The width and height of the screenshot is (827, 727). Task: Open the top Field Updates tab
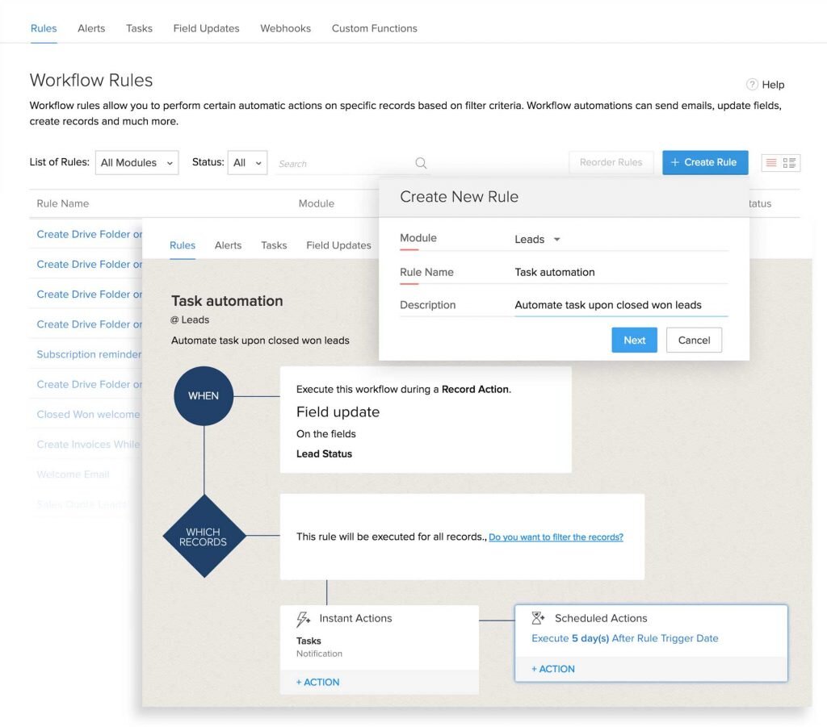206,28
